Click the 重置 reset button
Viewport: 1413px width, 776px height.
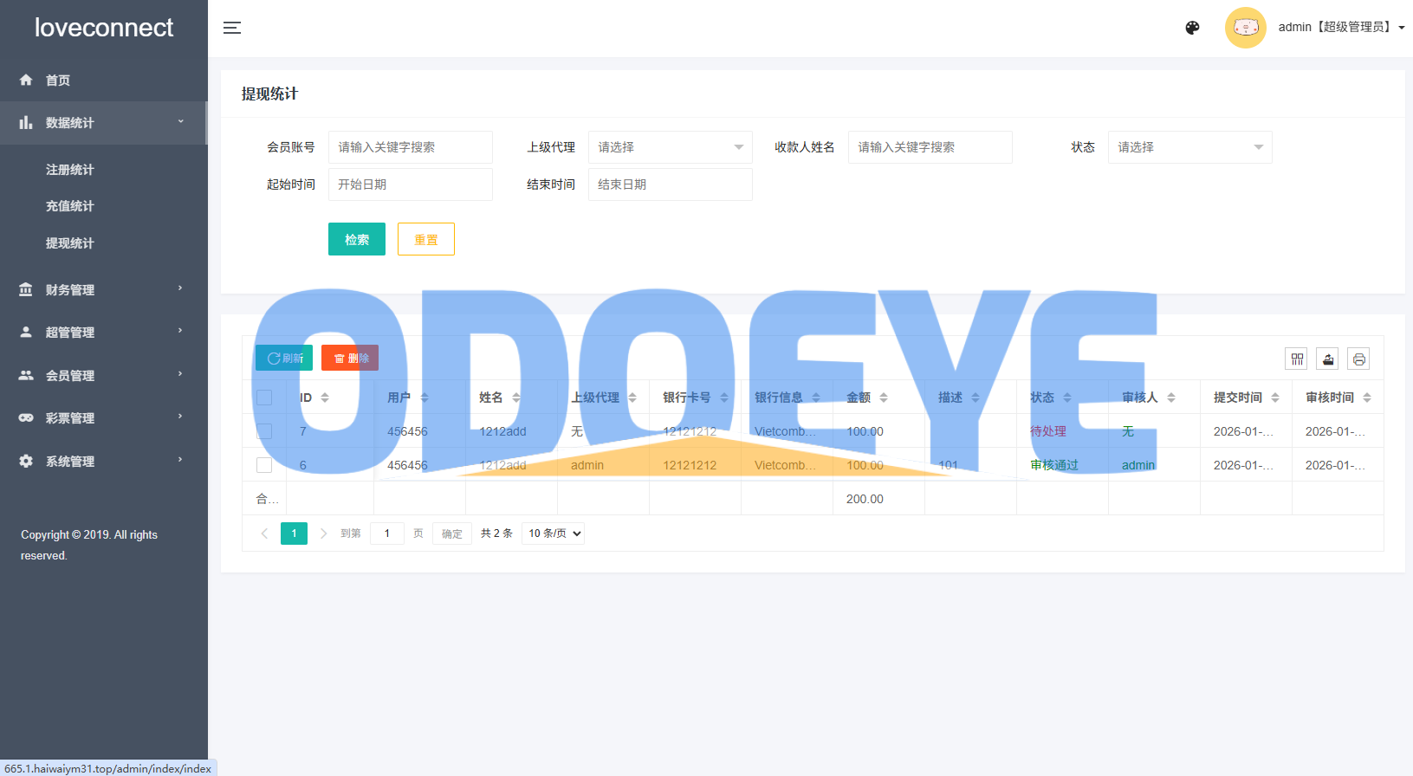coord(425,239)
